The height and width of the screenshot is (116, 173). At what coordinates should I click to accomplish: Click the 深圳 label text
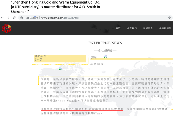click(94, 58)
